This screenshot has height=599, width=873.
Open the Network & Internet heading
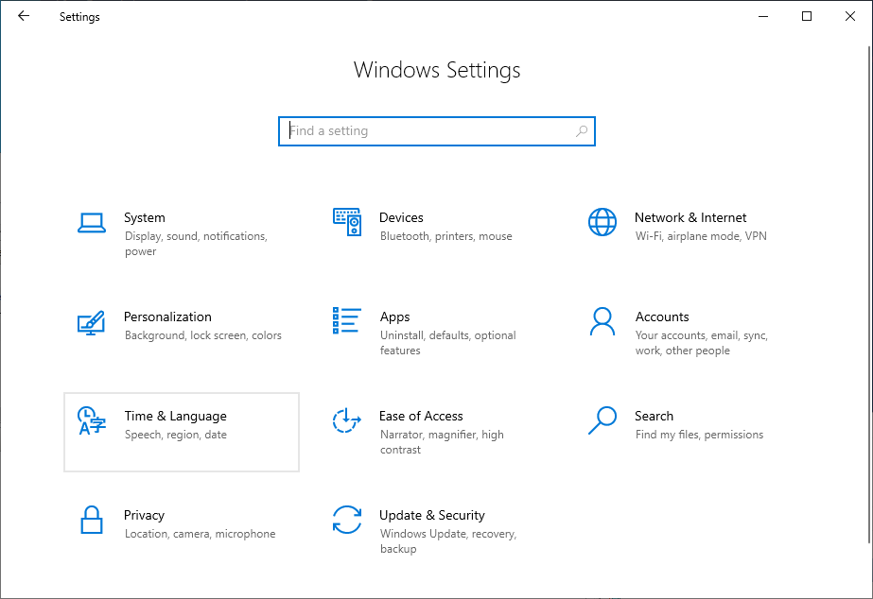tap(690, 217)
